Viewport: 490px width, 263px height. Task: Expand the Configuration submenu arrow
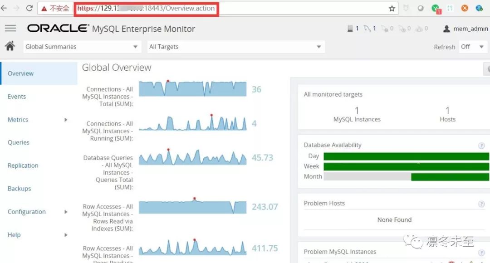pyautogui.click(x=66, y=212)
